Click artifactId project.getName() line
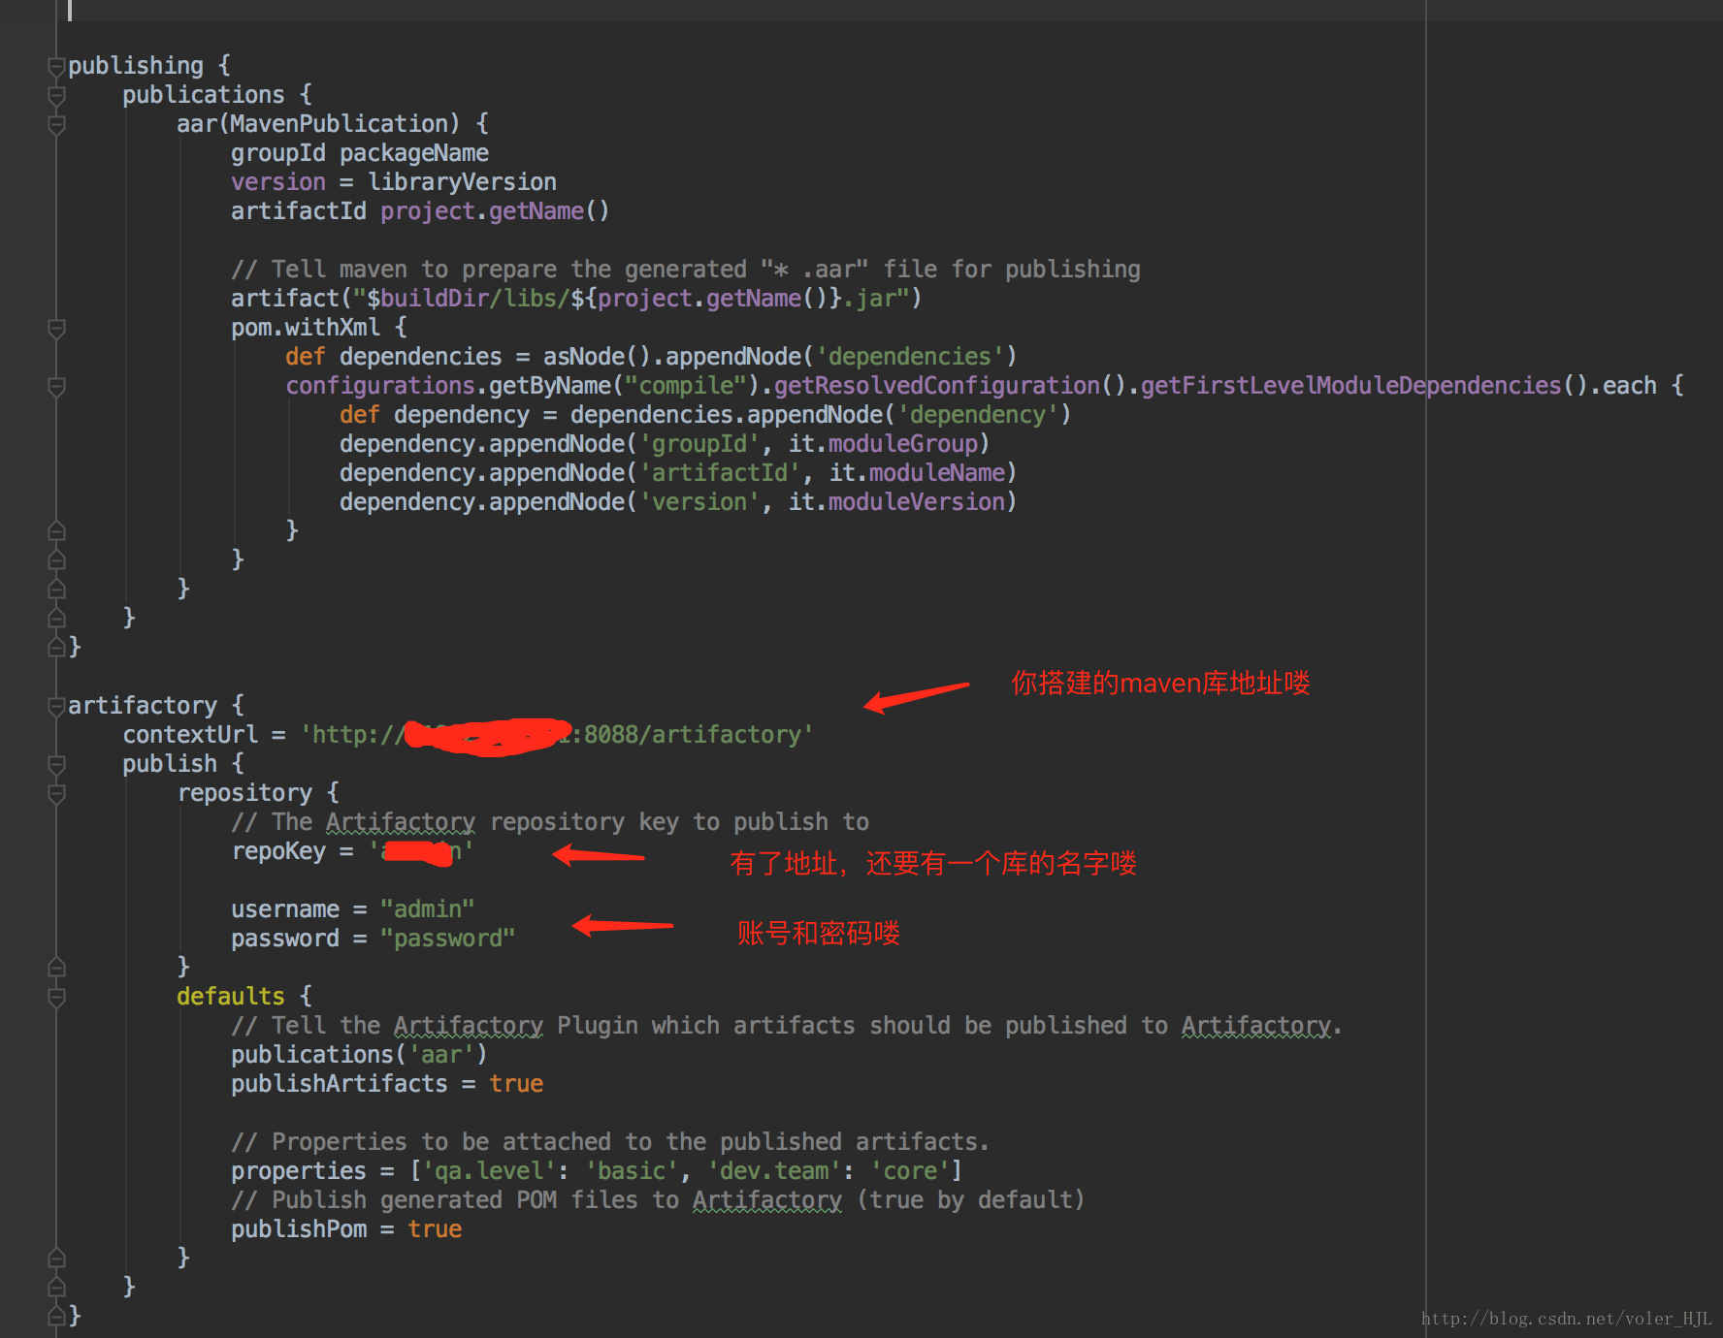The height and width of the screenshot is (1338, 1723). coord(419,211)
